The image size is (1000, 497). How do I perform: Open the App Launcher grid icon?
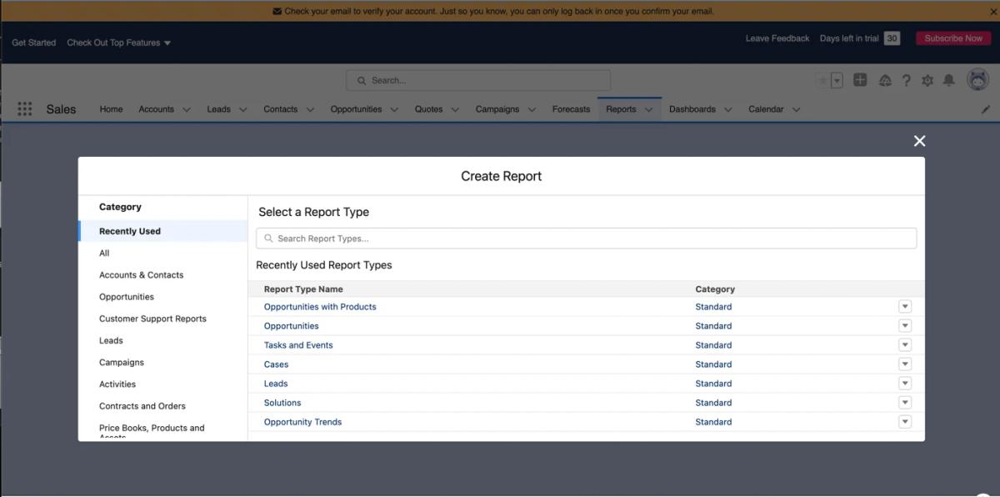tap(25, 109)
